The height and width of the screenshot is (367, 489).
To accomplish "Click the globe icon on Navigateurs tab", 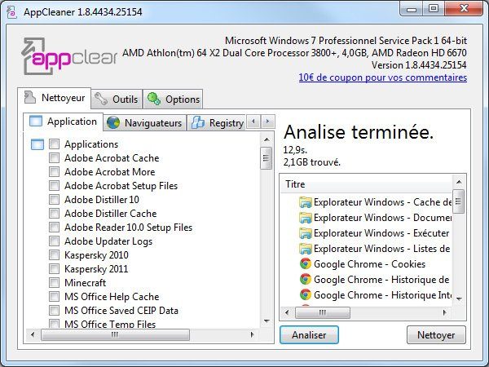I will 113,122.
